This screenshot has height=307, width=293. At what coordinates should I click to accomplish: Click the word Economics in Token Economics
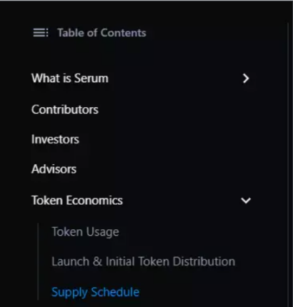[x=94, y=201]
